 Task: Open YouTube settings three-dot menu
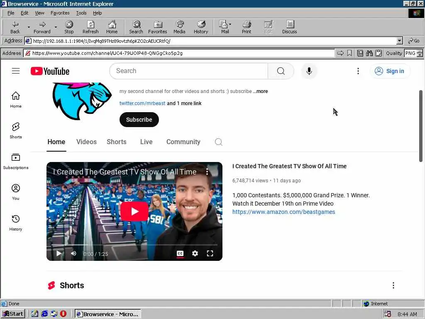click(358, 71)
